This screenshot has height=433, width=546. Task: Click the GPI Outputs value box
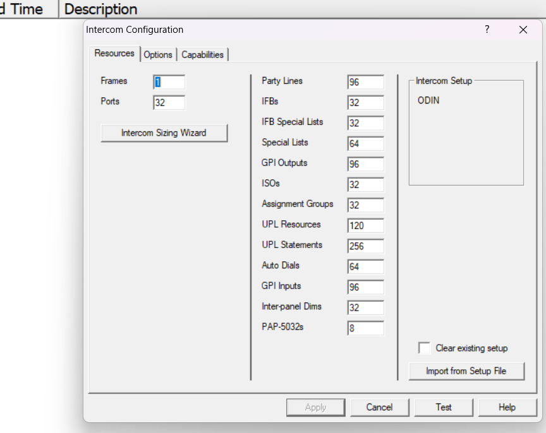coord(365,164)
